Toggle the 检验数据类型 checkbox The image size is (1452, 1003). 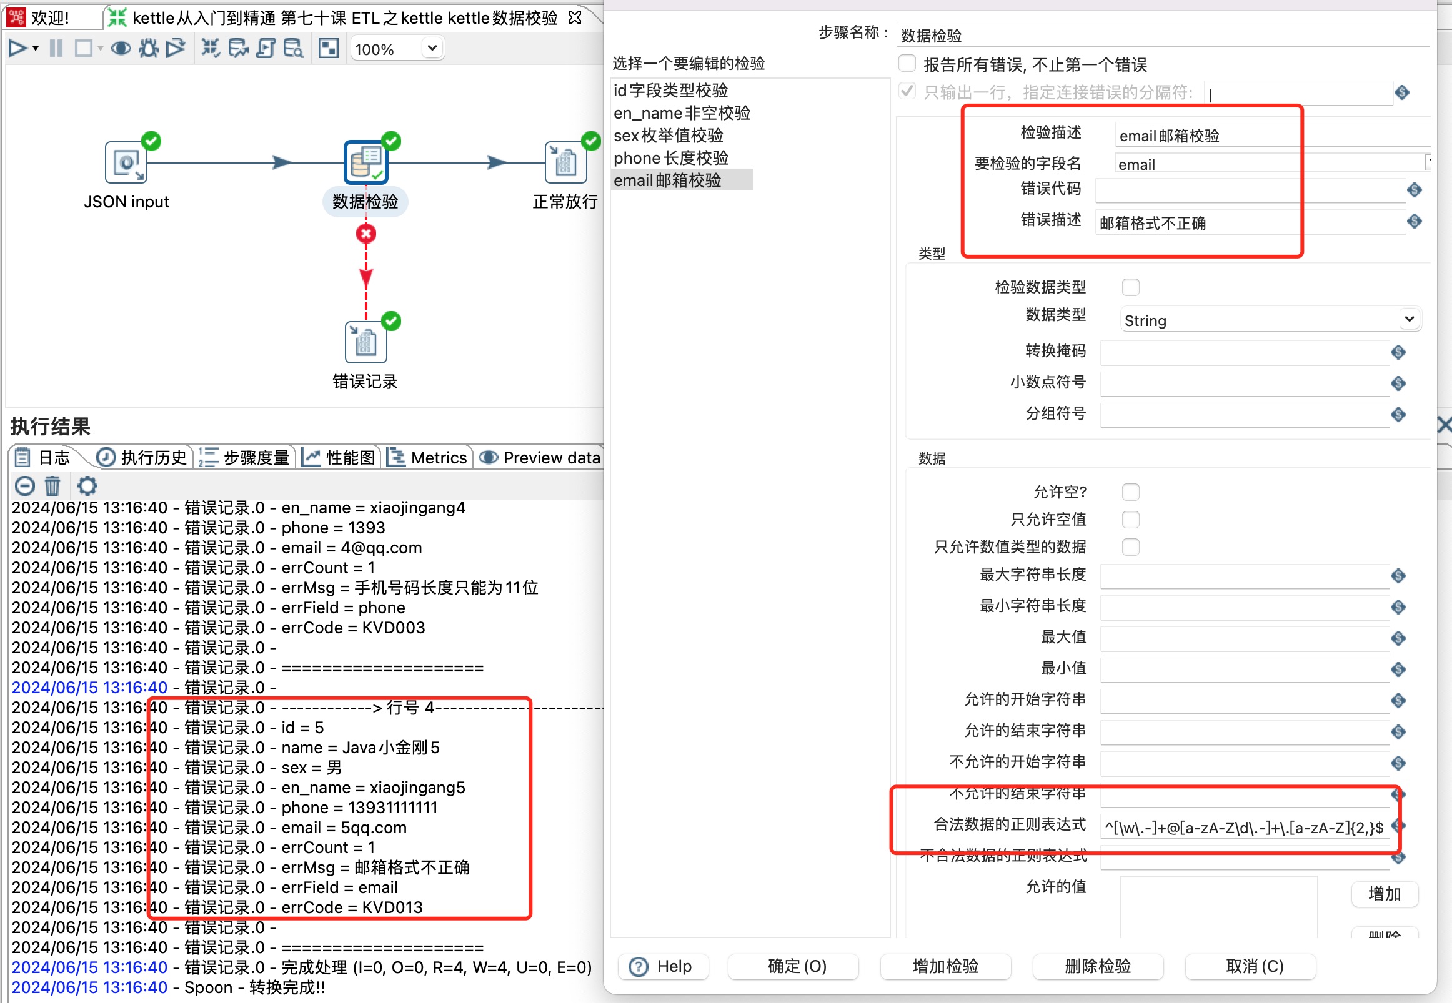click(1130, 287)
